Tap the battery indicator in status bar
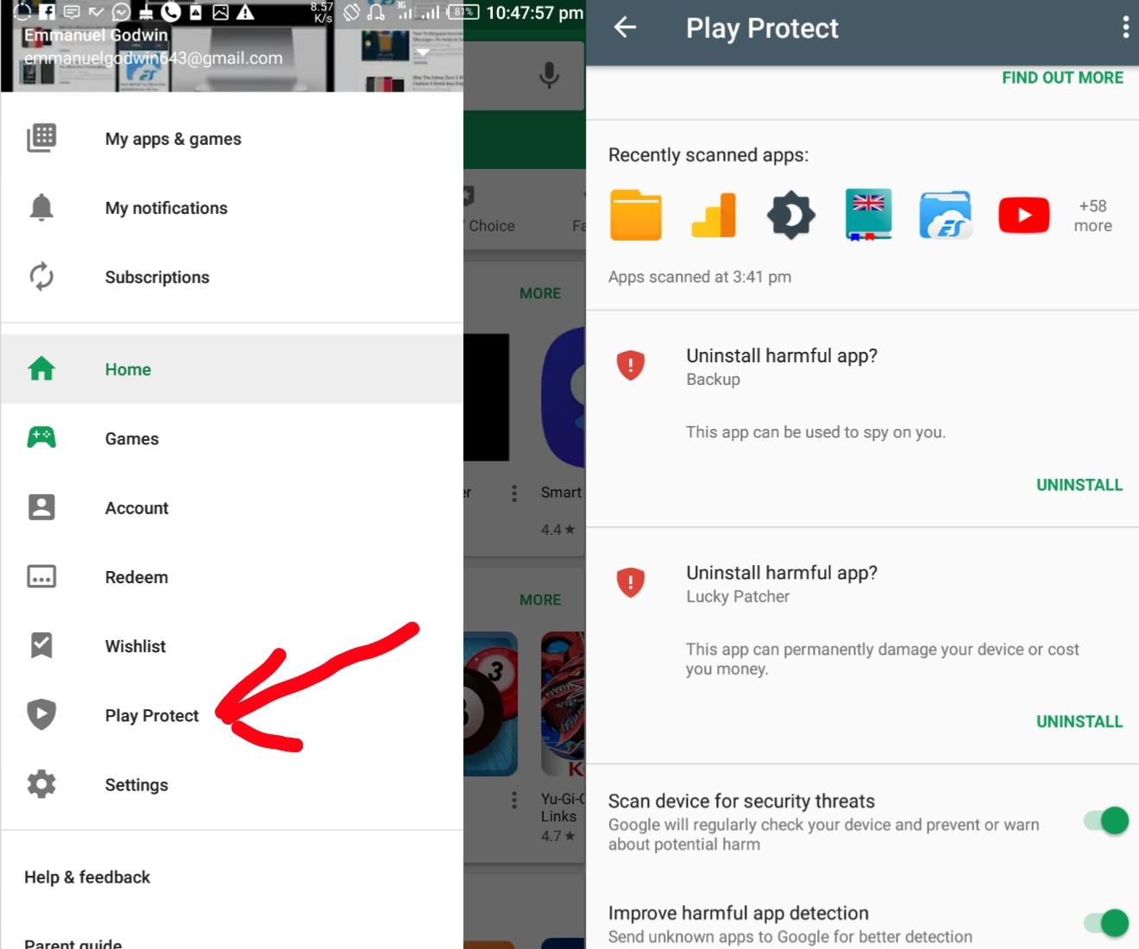Viewport: 1139px width, 949px height. coord(463,12)
